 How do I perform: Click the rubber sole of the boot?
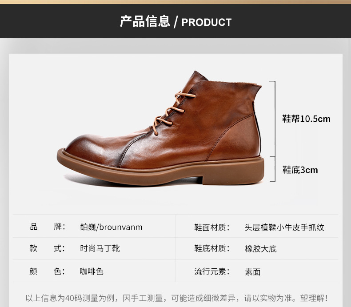coord(160,170)
